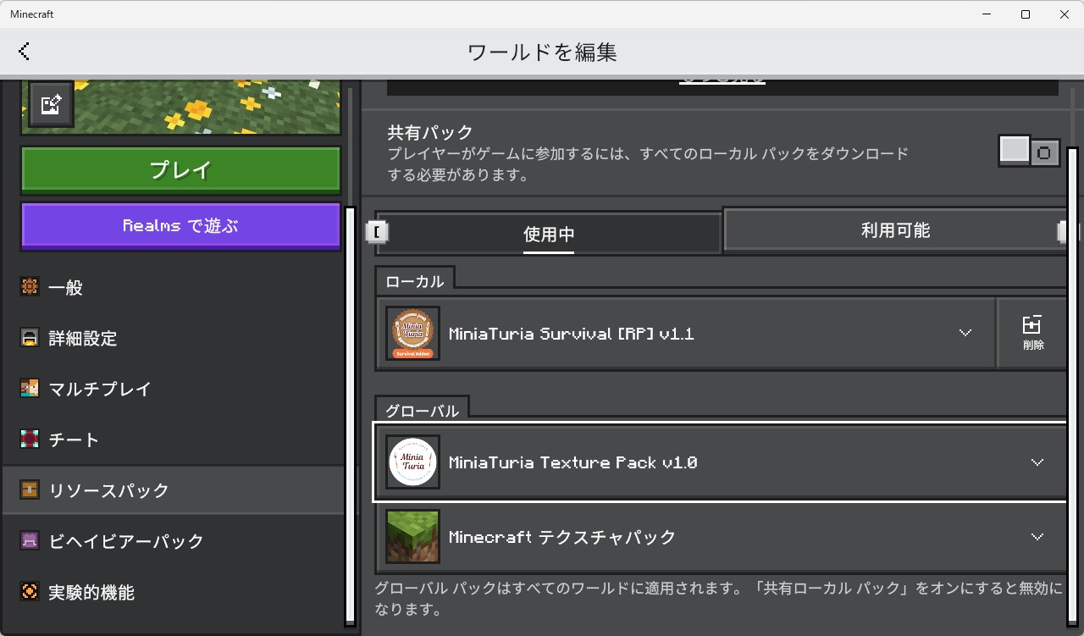The width and height of the screenshot is (1084, 636).
Task: Click the 詳細設定 icon in sidebar
Action: coord(30,338)
